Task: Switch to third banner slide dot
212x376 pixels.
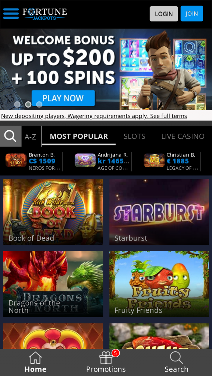Action: tap(39, 104)
